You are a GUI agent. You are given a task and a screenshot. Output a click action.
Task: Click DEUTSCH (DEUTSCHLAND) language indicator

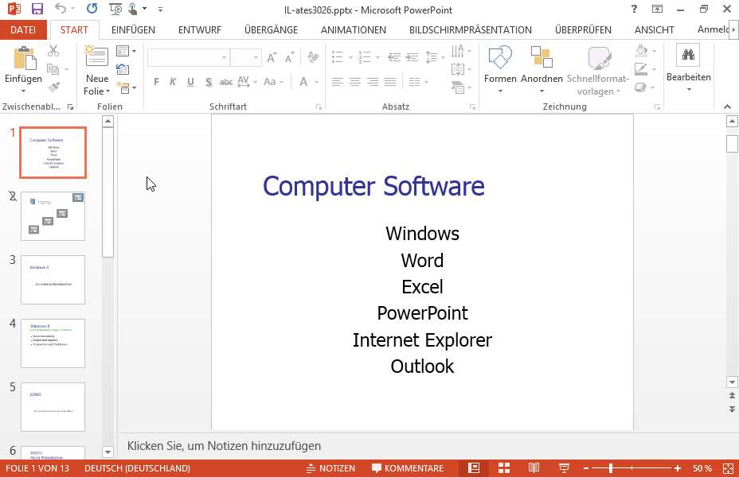[x=137, y=468]
